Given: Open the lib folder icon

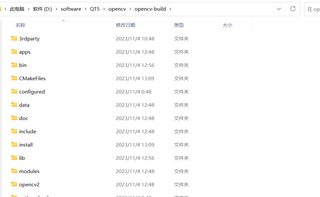Looking at the screenshot, I should (x=14, y=158).
